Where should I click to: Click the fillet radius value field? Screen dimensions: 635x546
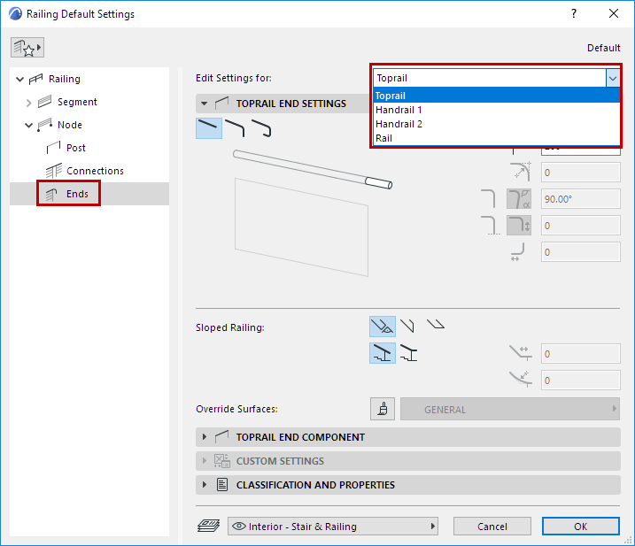[580, 173]
